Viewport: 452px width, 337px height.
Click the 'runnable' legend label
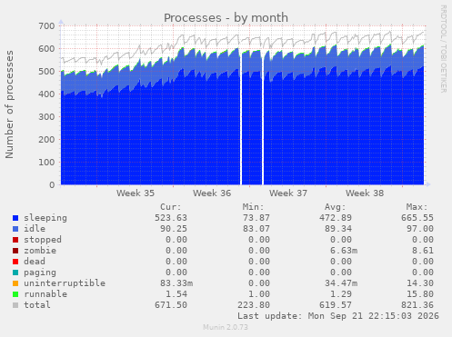point(45,294)
